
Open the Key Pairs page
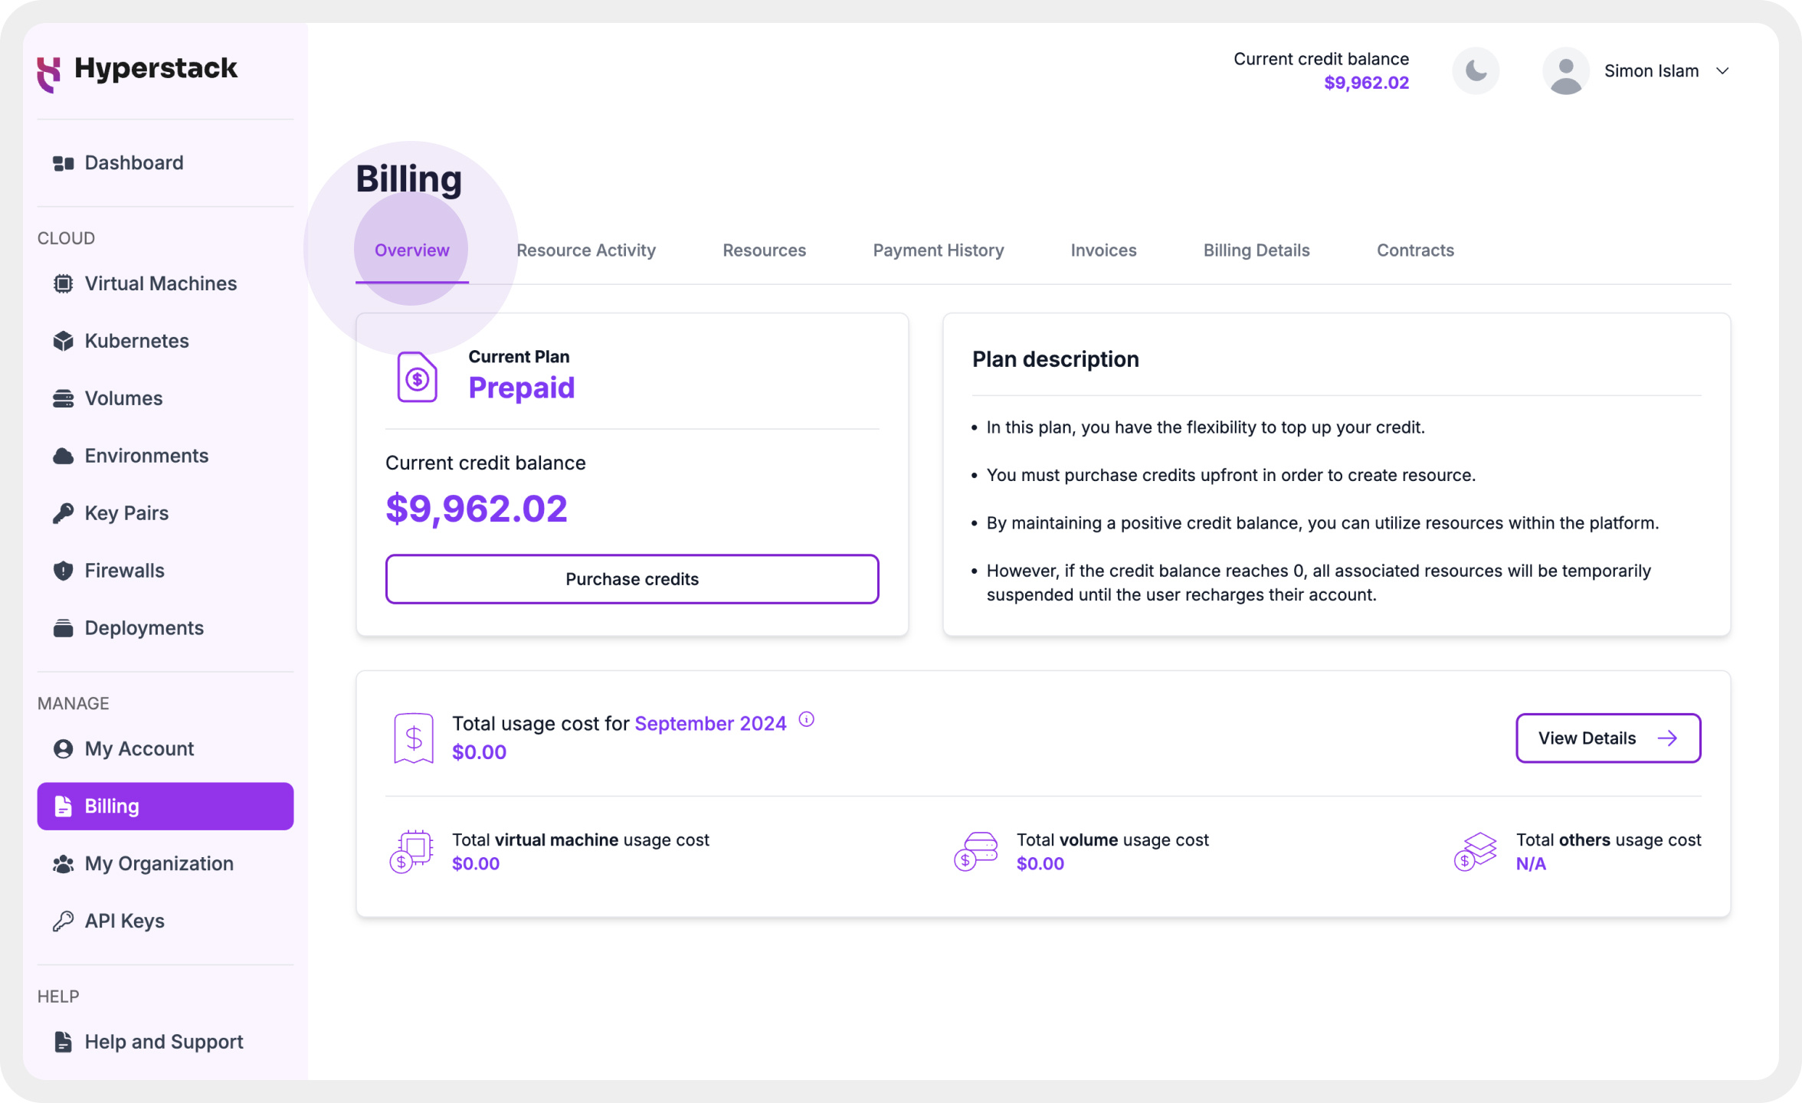tap(165, 513)
